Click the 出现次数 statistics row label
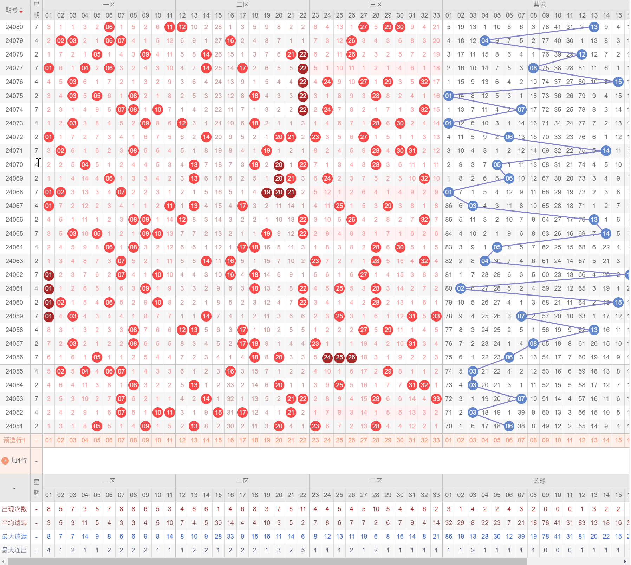Viewport: 631px width, 565px height. point(14,509)
